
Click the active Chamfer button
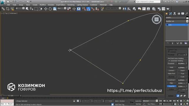171,86
